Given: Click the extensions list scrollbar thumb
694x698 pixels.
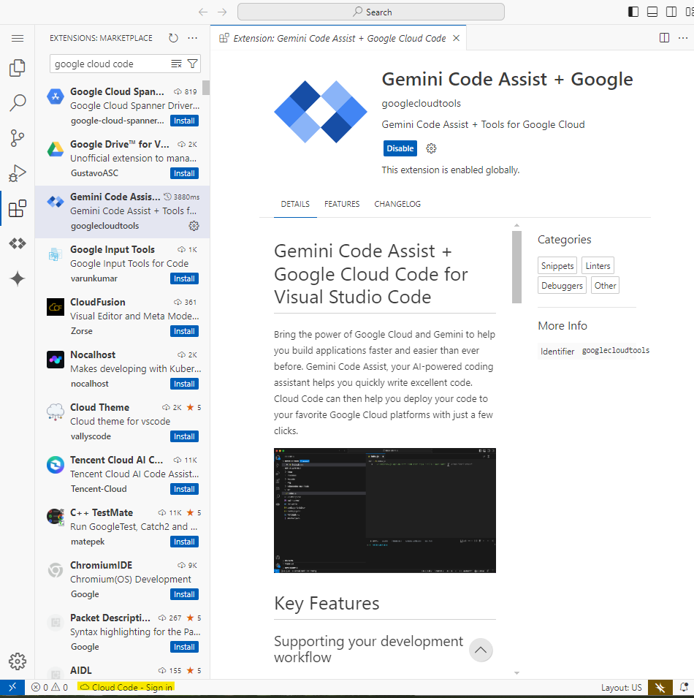Looking at the screenshot, I should click(205, 87).
